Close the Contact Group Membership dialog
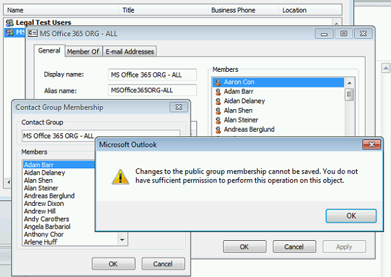 pyautogui.click(x=179, y=107)
